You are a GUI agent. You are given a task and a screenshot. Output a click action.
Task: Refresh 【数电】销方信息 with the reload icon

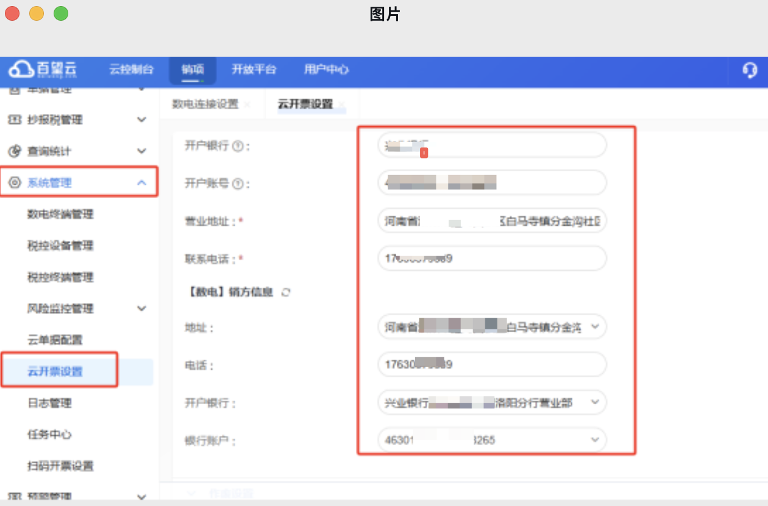285,293
